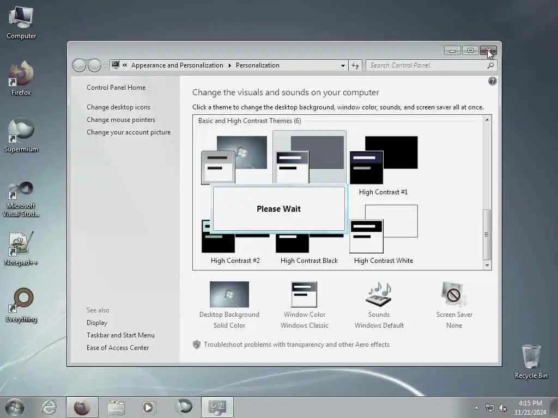558x418 pixels.
Task: Click the Basic and High Contrast Themes header
Action: (250, 121)
